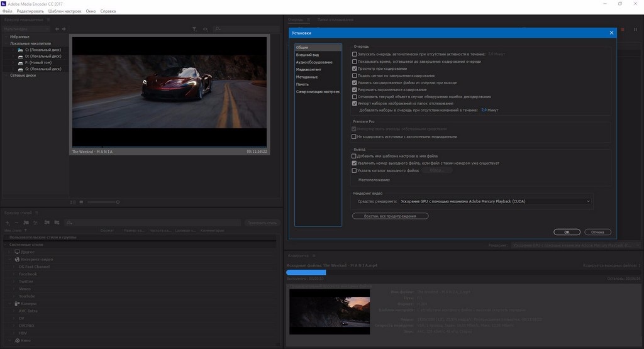Click the C: drive icon
This screenshot has height=349, width=644.
coord(21,50)
